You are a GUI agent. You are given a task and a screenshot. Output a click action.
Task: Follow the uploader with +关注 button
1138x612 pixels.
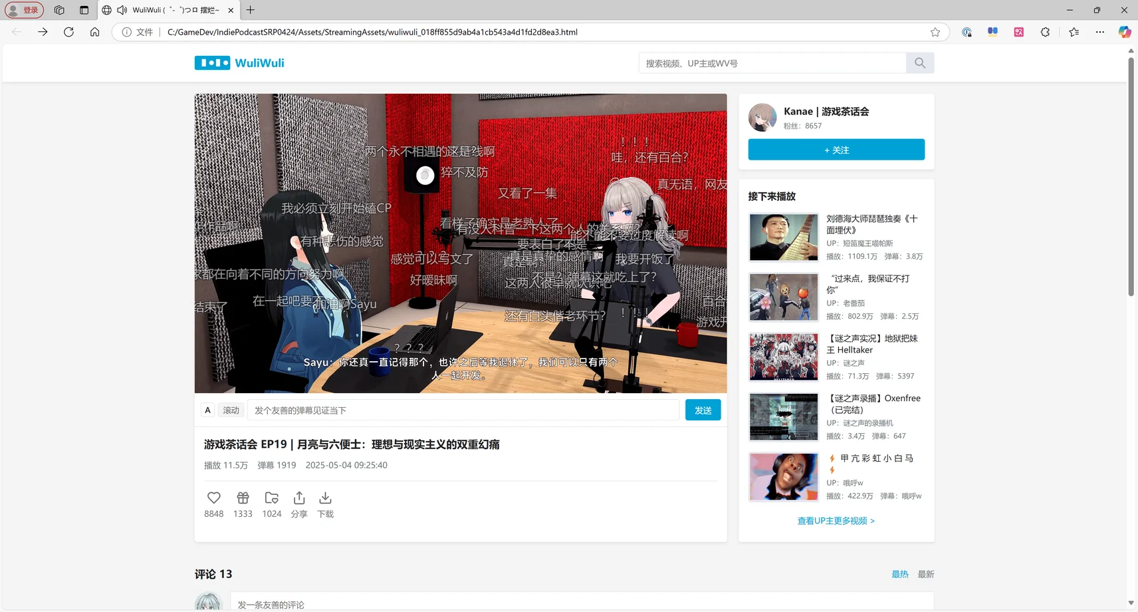[836, 150]
